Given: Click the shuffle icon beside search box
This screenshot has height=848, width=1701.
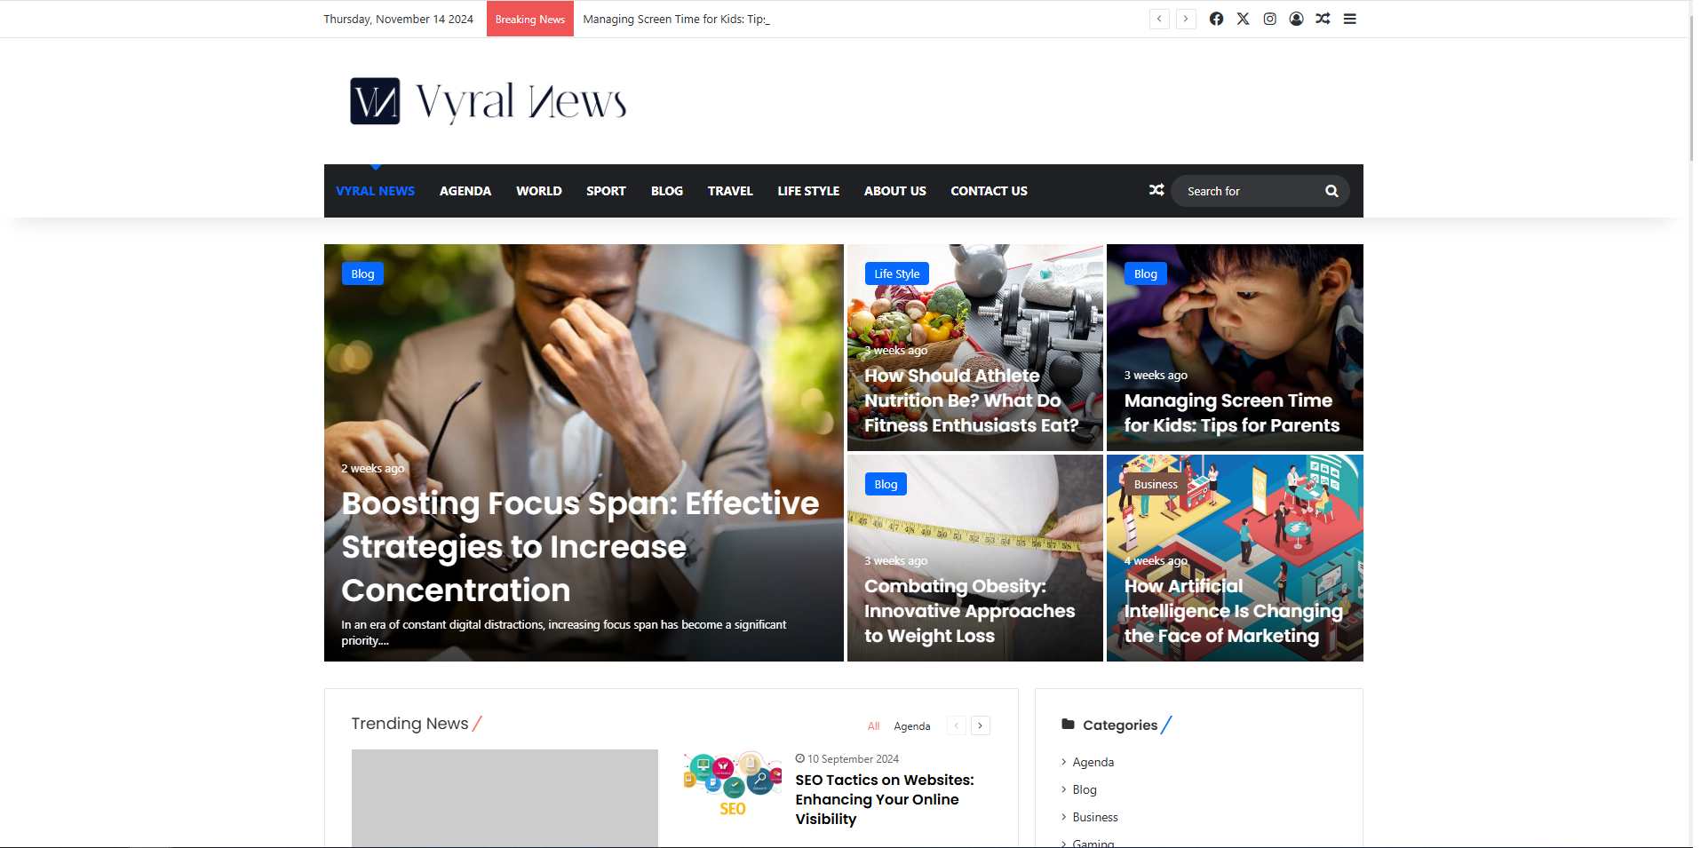Looking at the screenshot, I should tap(1157, 190).
